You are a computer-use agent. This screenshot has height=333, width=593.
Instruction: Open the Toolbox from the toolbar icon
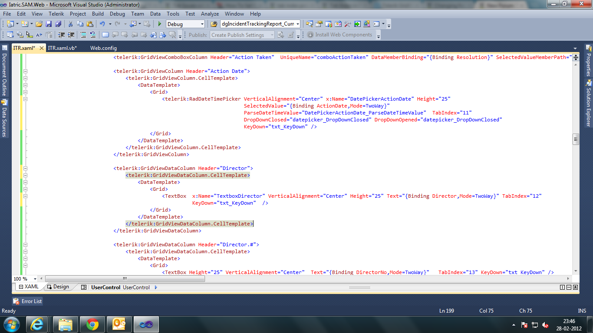point(347,24)
